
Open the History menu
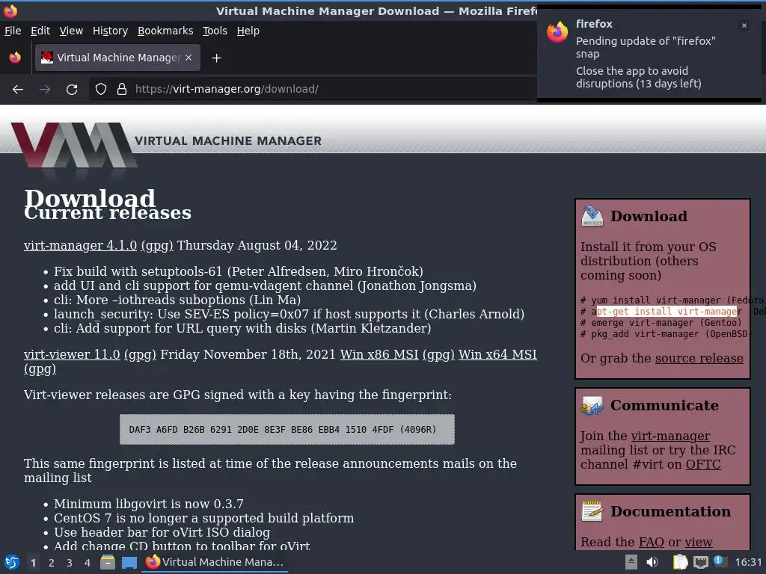[110, 31]
